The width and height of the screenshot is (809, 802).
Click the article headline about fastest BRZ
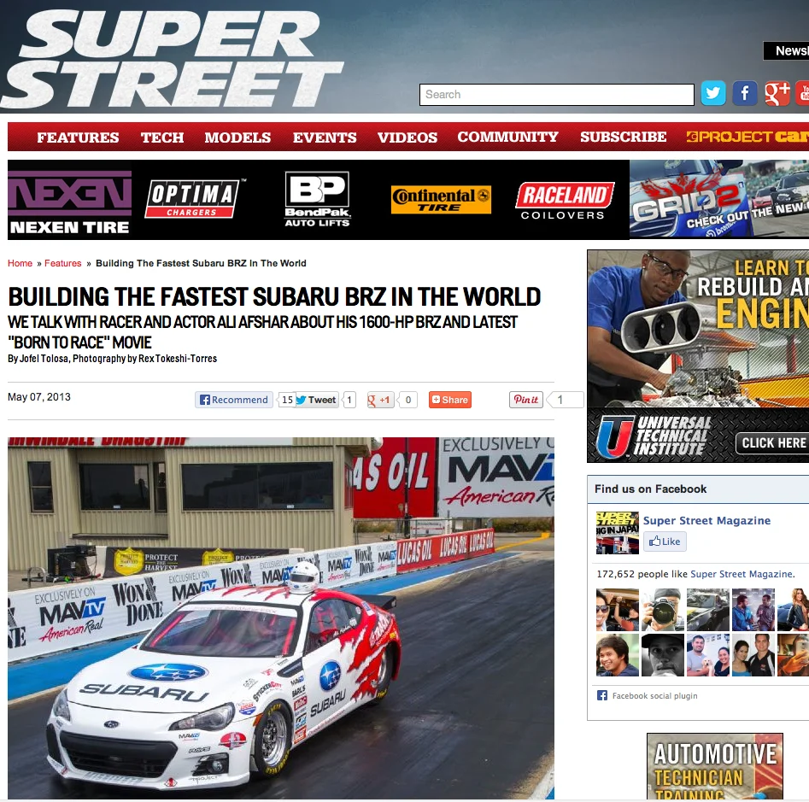coord(274,297)
